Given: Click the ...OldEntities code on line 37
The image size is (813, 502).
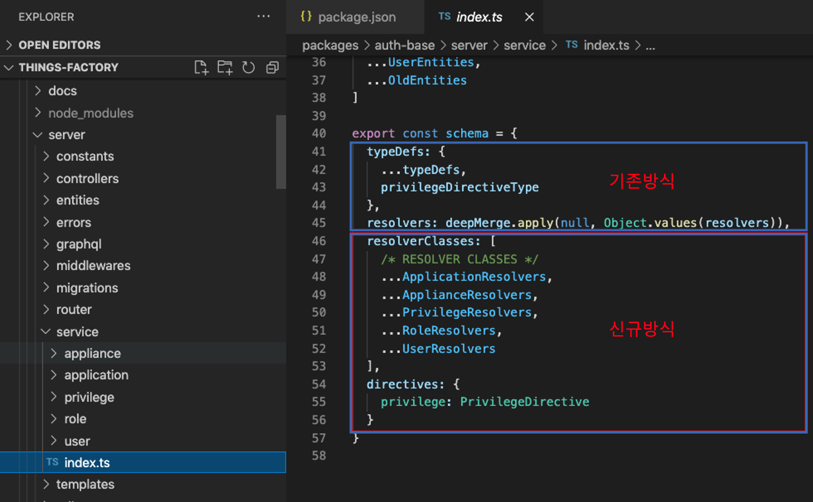Looking at the screenshot, I should 417,80.
